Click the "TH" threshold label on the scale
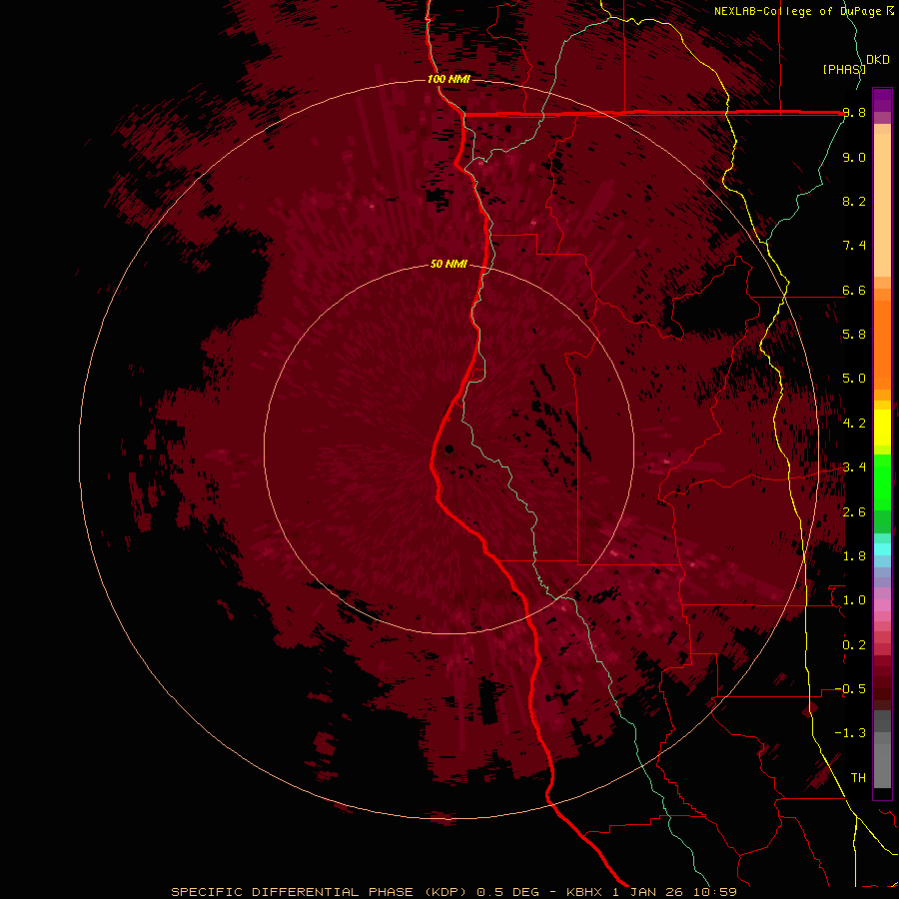Image resolution: width=899 pixels, height=899 pixels. tap(858, 778)
